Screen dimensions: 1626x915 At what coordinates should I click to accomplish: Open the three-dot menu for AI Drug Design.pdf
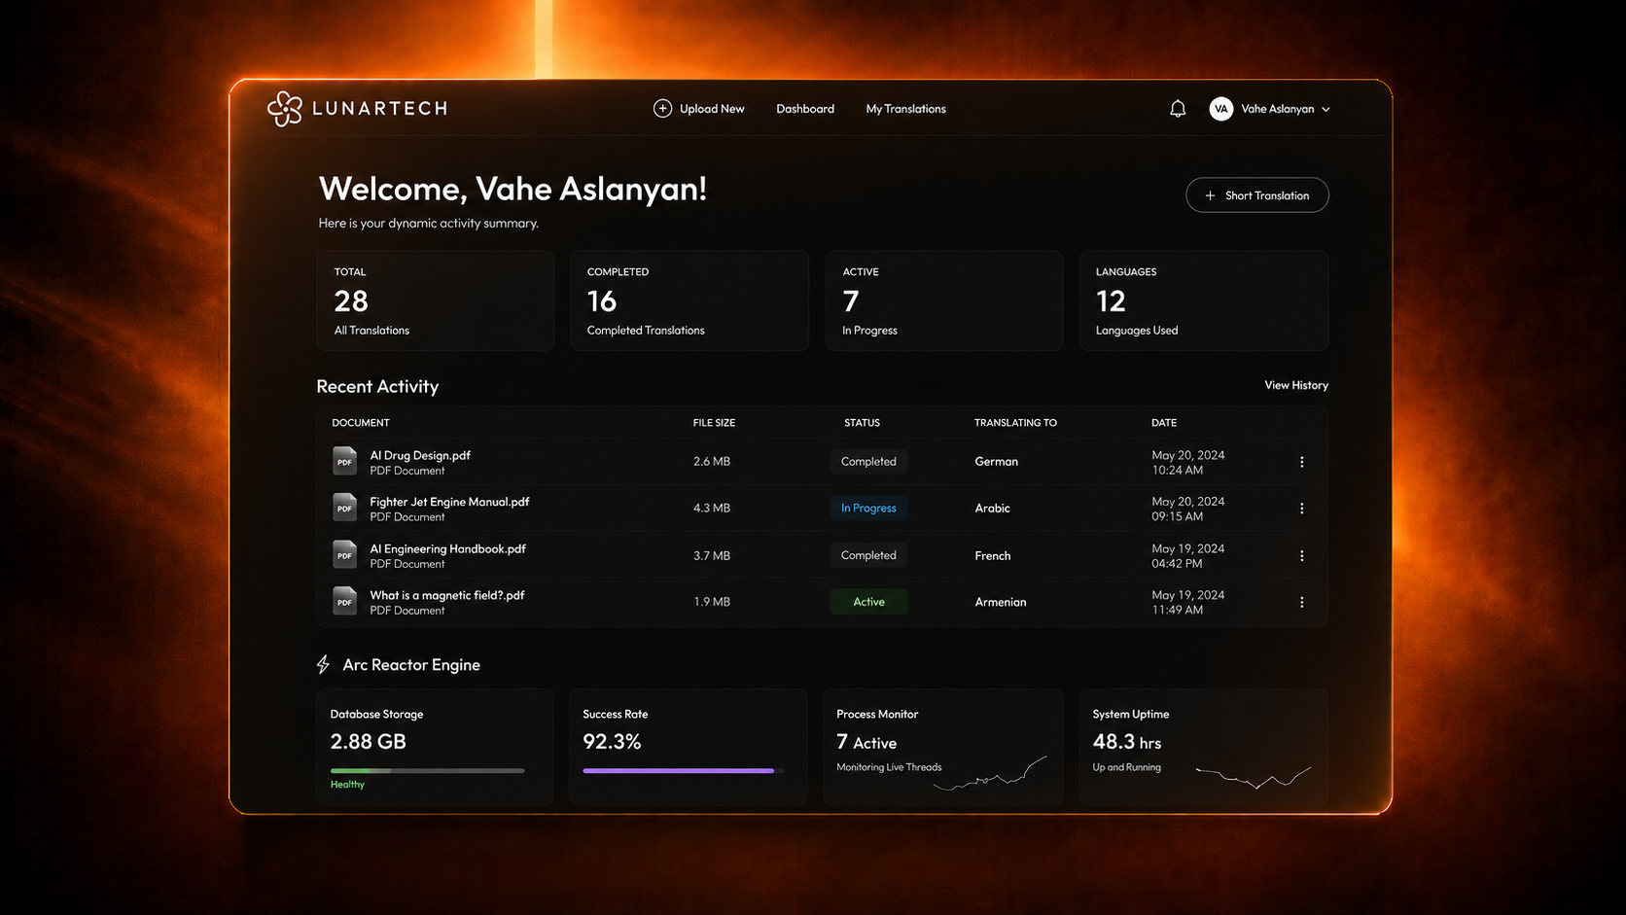pyautogui.click(x=1301, y=462)
